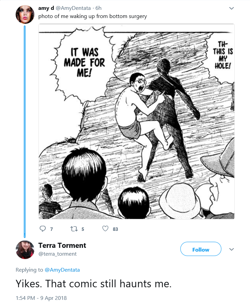
Task: Click the reply speech bubble icon
Action: pos(43,229)
